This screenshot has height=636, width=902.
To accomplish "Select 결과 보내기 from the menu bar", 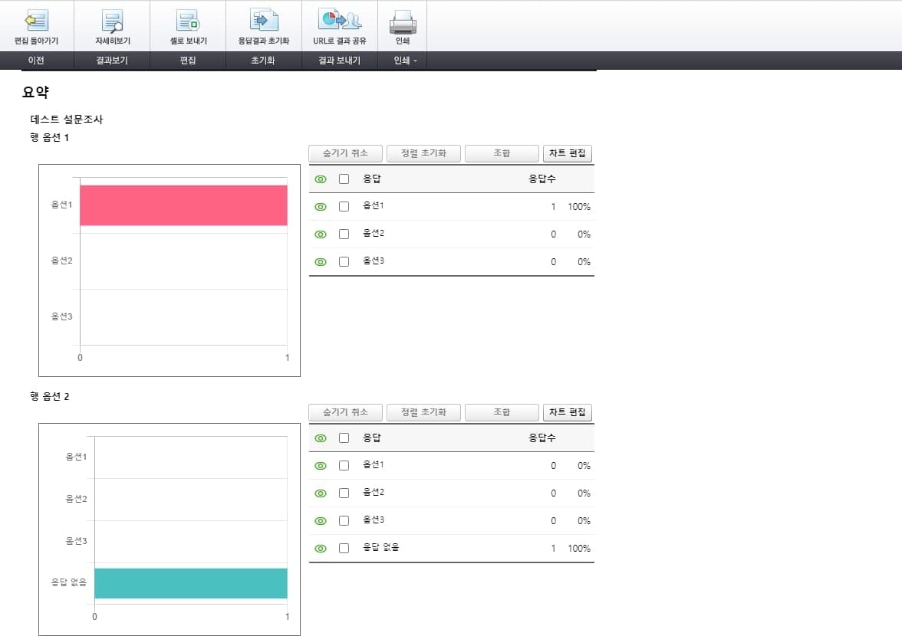I will point(338,61).
